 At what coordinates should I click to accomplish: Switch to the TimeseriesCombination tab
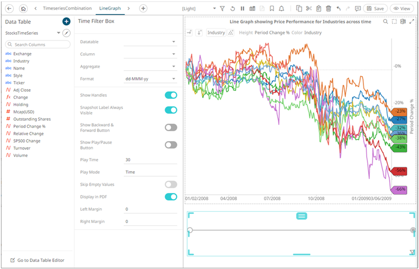[67, 9]
